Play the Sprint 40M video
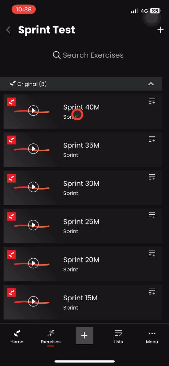 [x=33, y=110]
